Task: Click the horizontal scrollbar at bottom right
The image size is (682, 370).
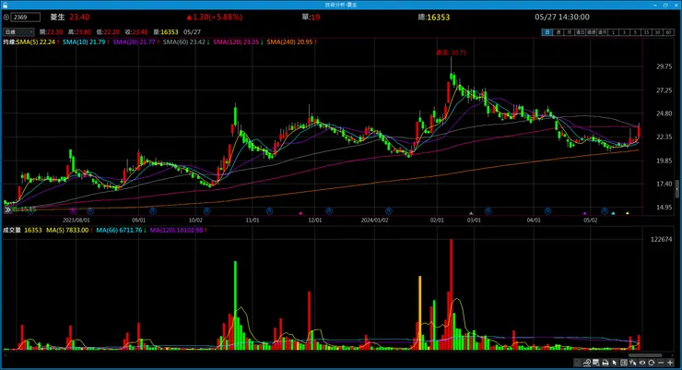Action: [x=645, y=355]
